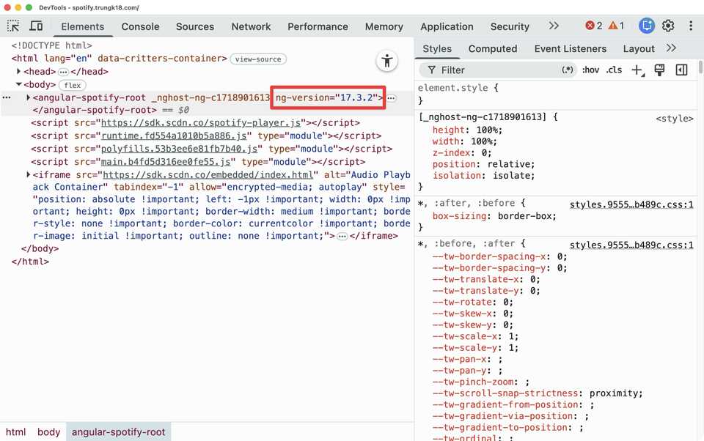The image size is (704, 441).
Task: Click the blue extension icon near the gear
Action: (646, 26)
